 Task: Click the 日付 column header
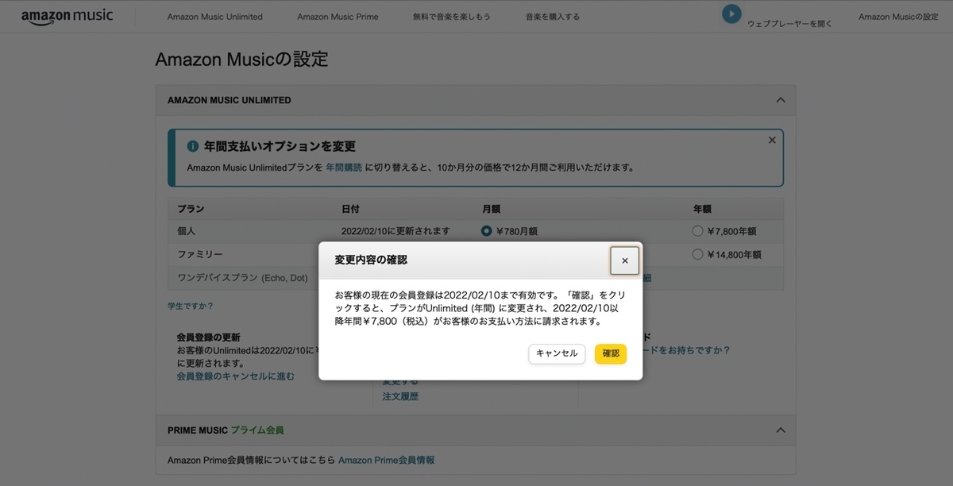pyautogui.click(x=350, y=209)
